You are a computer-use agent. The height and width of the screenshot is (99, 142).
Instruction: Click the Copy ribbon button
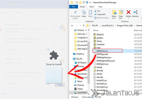click(84, 14)
